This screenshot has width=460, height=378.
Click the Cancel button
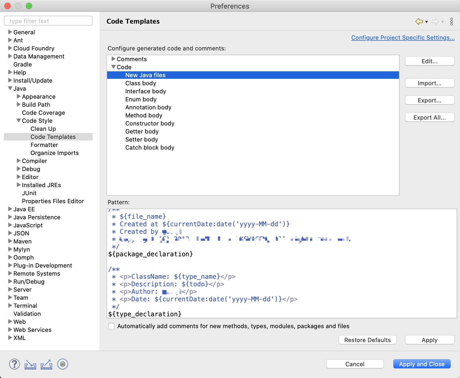pos(355,364)
